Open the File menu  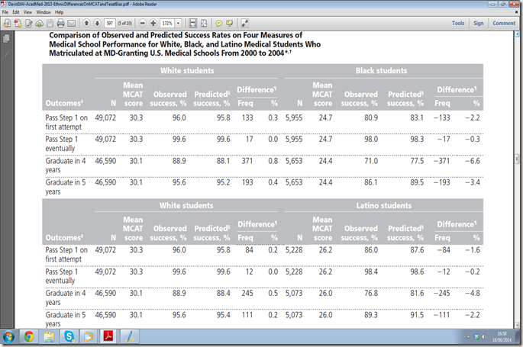[6, 13]
